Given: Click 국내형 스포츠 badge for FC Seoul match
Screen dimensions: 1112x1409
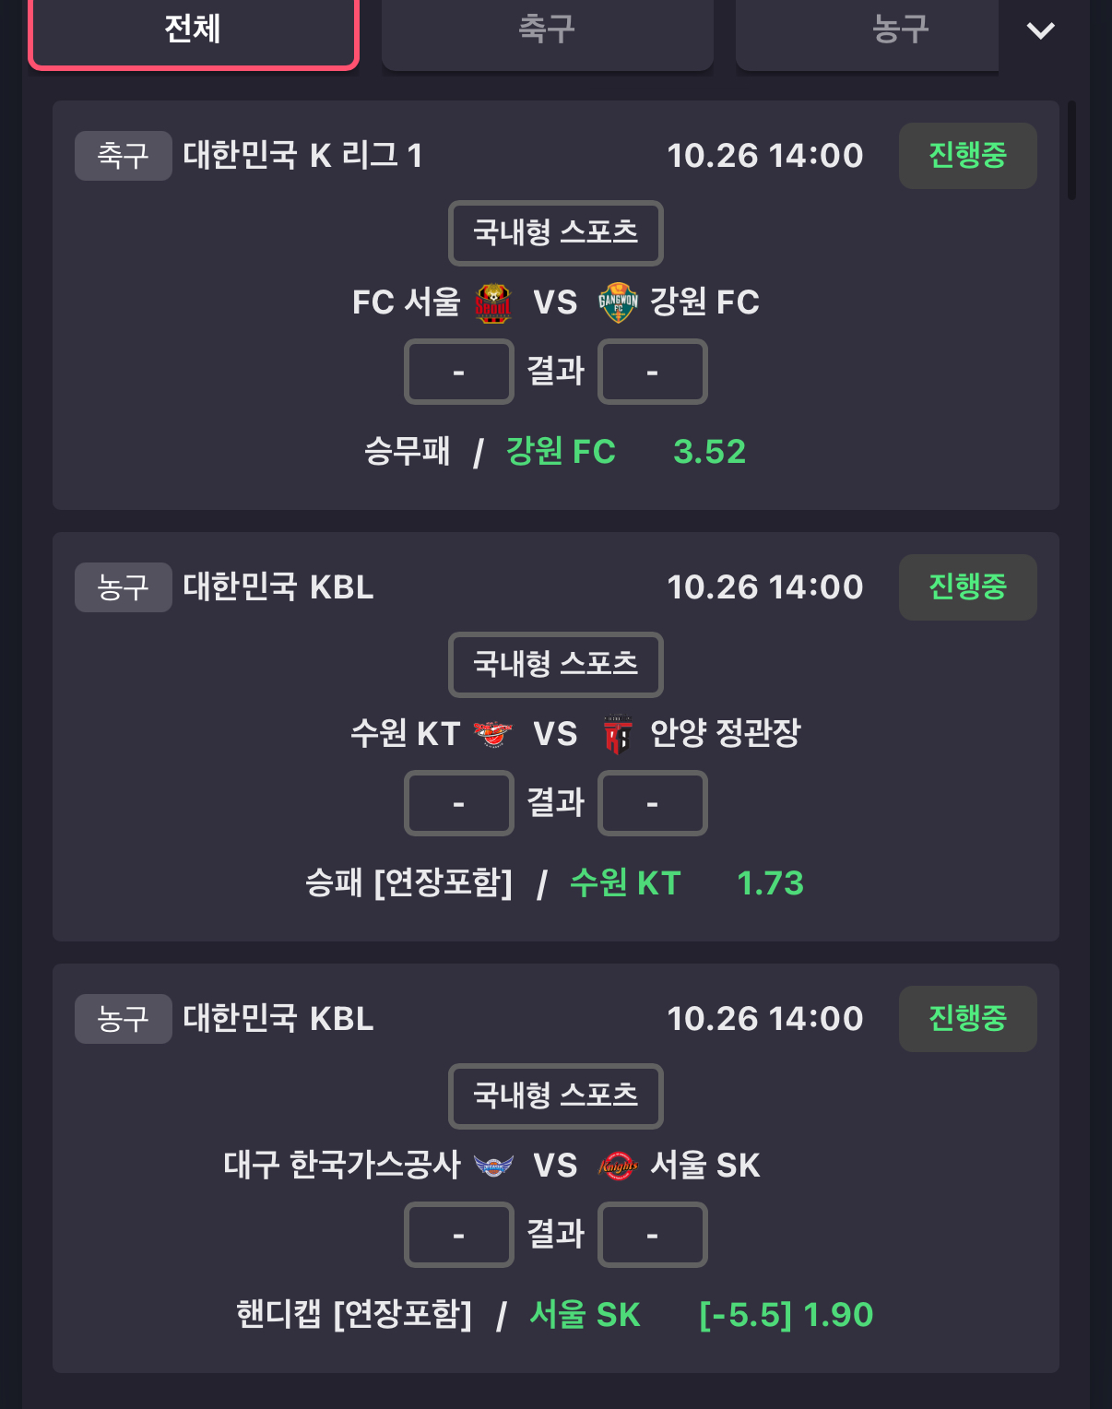Looking at the screenshot, I should tap(555, 232).
